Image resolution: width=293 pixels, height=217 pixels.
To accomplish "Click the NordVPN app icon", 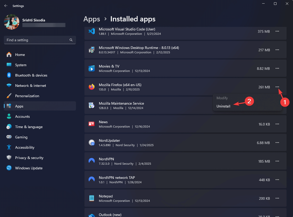I will point(92,161).
